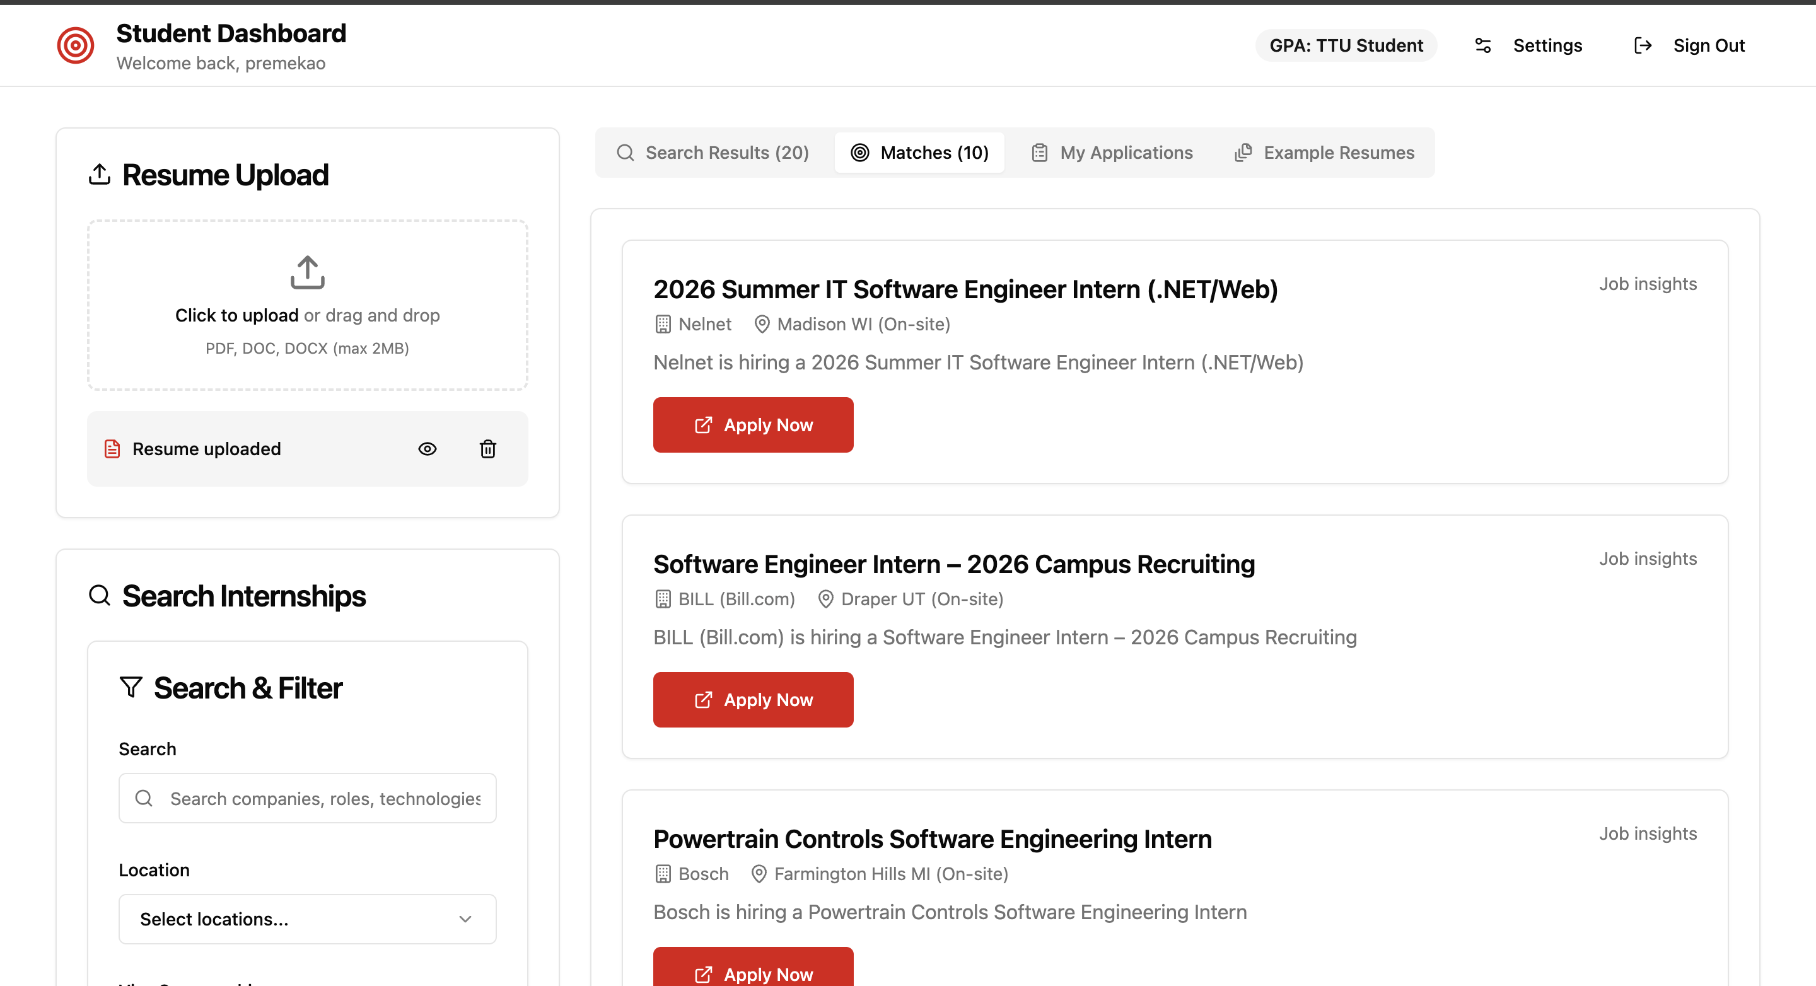
Task: Click the red target logo icon
Action: (76, 46)
